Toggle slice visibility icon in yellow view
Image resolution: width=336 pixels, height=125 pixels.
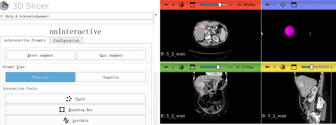pos(283,67)
